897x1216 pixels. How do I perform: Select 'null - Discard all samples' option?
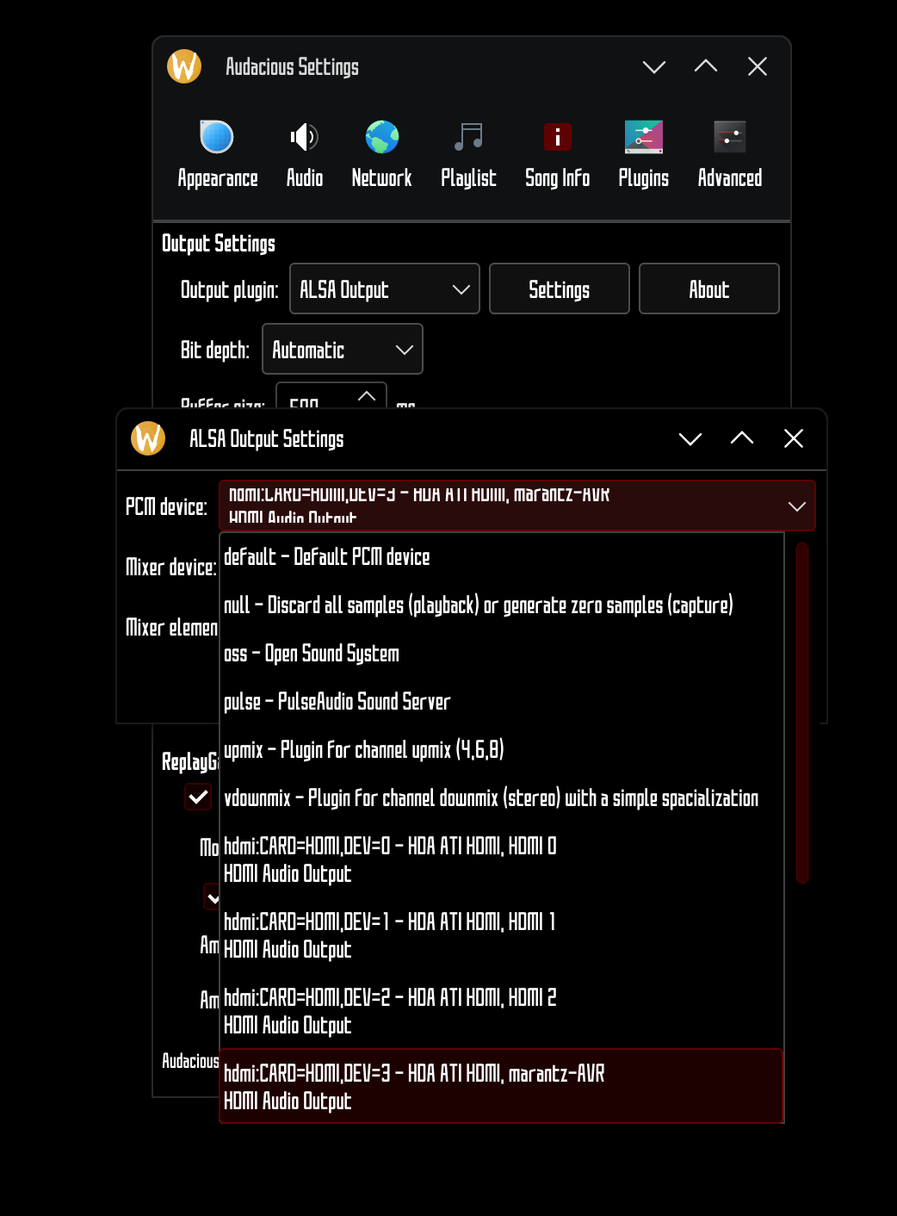(502, 605)
